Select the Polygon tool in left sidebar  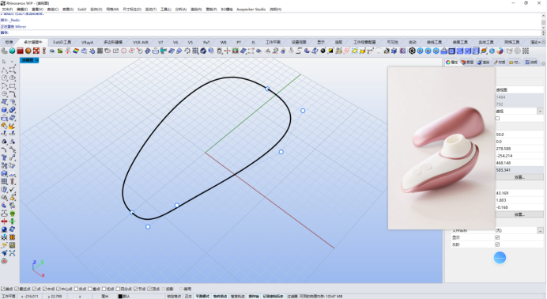(4, 94)
